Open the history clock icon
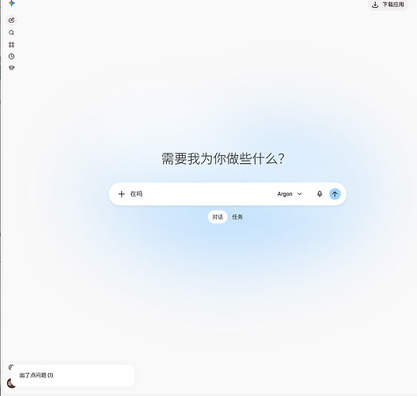The width and height of the screenshot is (417, 396). point(11,56)
